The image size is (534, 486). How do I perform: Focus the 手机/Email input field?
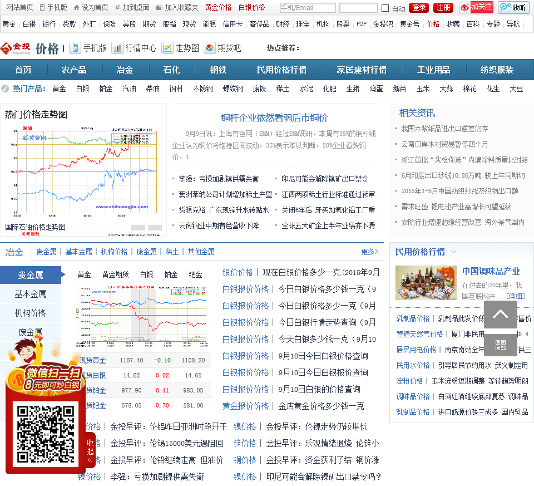pyautogui.click(x=308, y=7)
